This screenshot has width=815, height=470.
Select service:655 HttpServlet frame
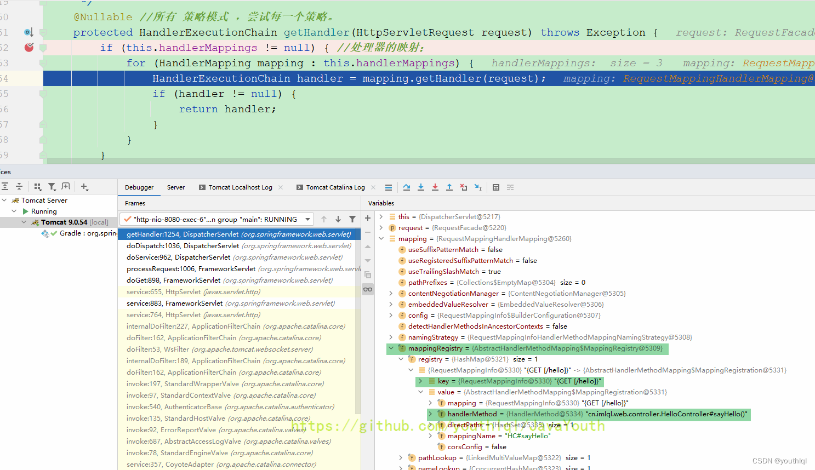click(240, 291)
